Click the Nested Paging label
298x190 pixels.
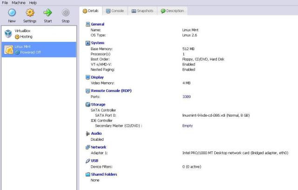[x=102, y=70]
